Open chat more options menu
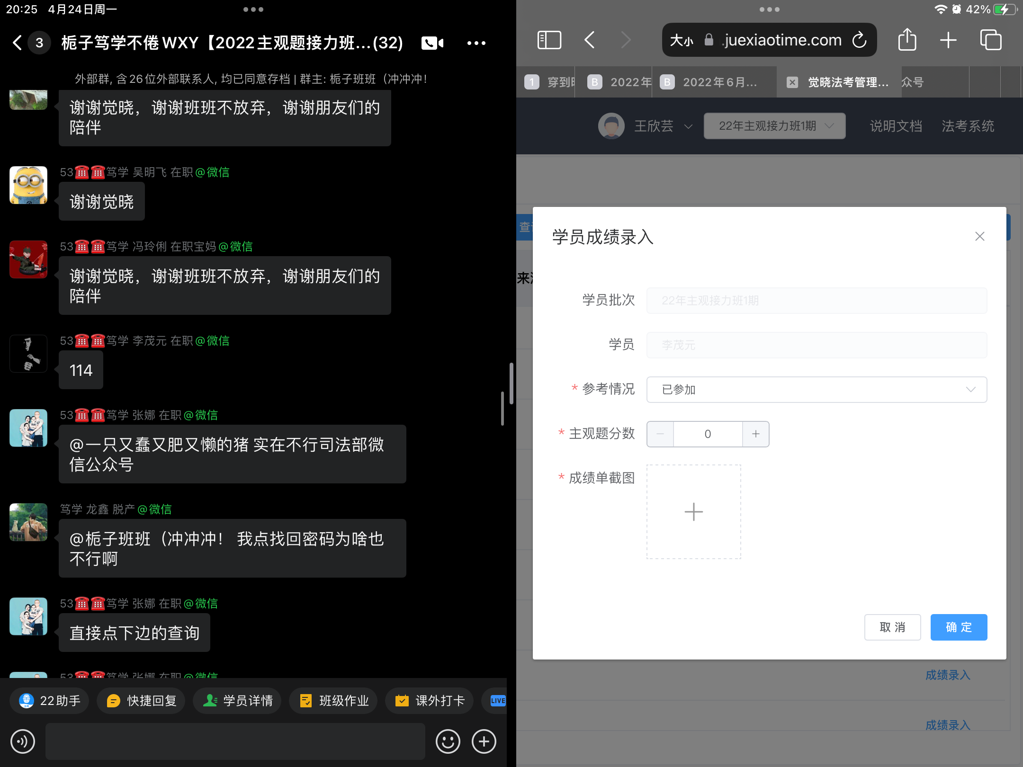Viewport: 1023px width, 767px height. 476,43
